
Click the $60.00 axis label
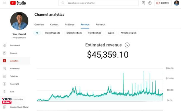(170, 90)
